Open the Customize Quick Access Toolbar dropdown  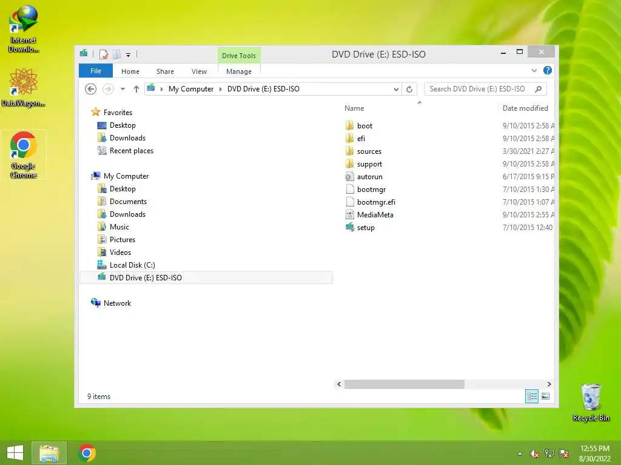tap(129, 55)
